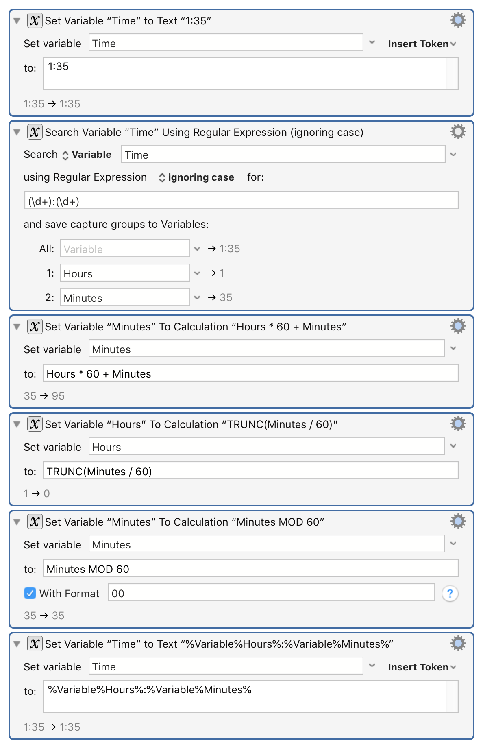Open variable dropdown beside Minutes capture group
Screen dimensions: 483x751
[197, 297]
